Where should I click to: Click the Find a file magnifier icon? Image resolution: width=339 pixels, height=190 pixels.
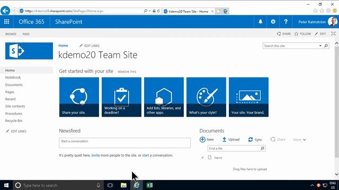coord(262,148)
